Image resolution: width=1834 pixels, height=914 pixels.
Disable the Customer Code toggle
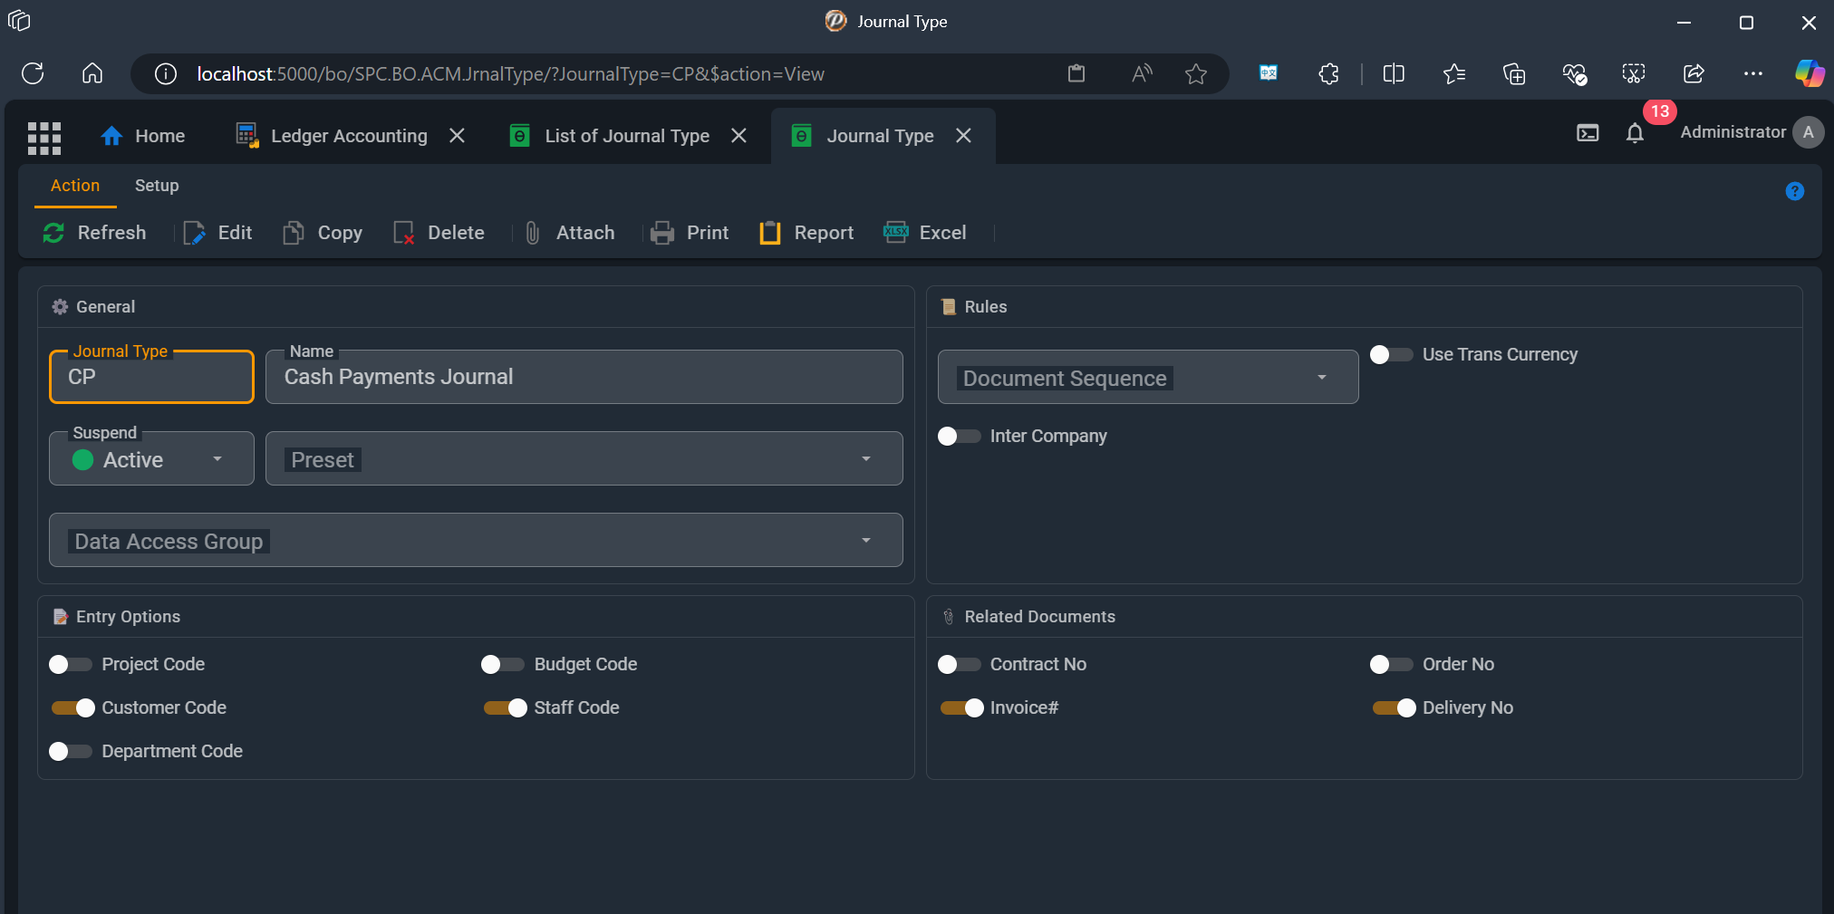[73, 707]
